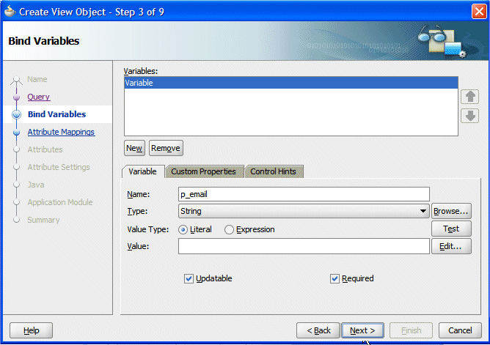Click the Name field containing p_email
Screen dimensions: 490x345
tap(304, 194)
